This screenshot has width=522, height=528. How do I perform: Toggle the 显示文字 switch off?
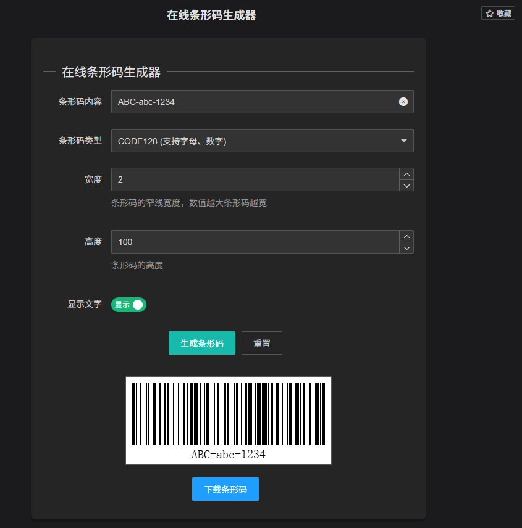point(128,305)
